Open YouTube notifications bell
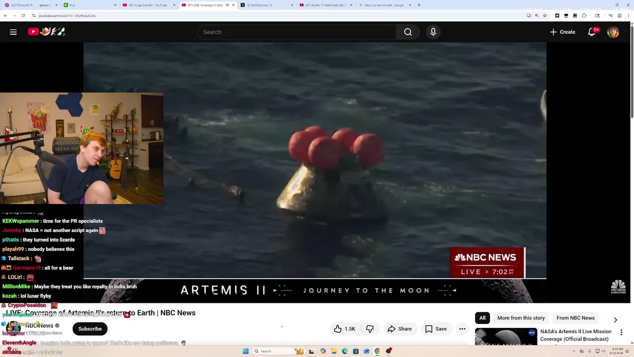The width and height of the screenshot is (634, 357). (x=592, y=32)
